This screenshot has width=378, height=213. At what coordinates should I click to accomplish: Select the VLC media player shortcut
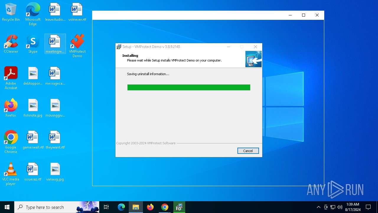coord(11,174)
